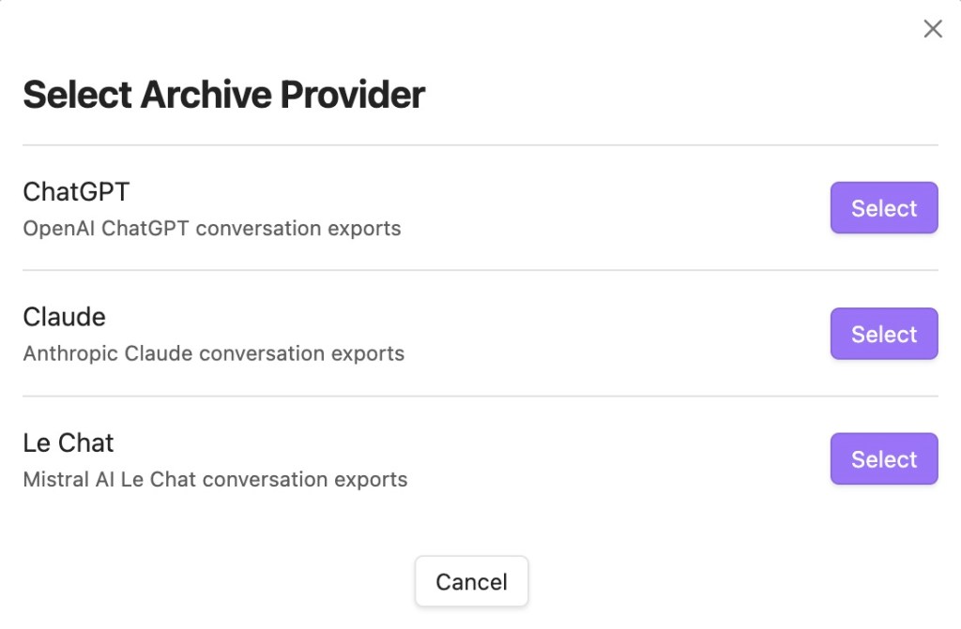The width and height of the screenshot is (961, 629).
Task: Click the Mistral AI Le Chat exports description
Action: (x=215, y=479)
